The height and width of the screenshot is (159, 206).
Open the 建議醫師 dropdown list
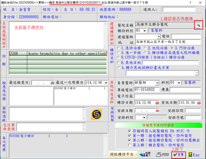click(x=159, y=36)
